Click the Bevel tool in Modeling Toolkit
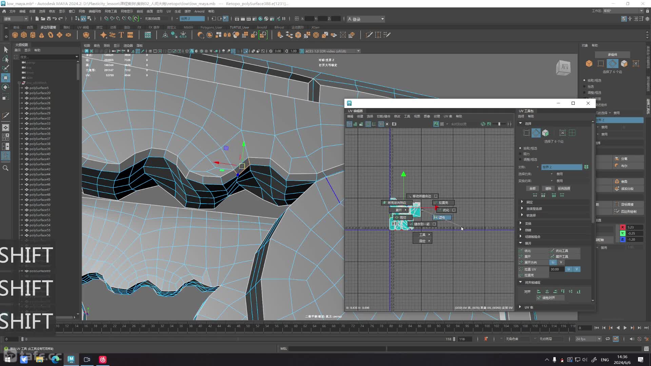Screen dimensions: 651x366 [x=628, y=181]
